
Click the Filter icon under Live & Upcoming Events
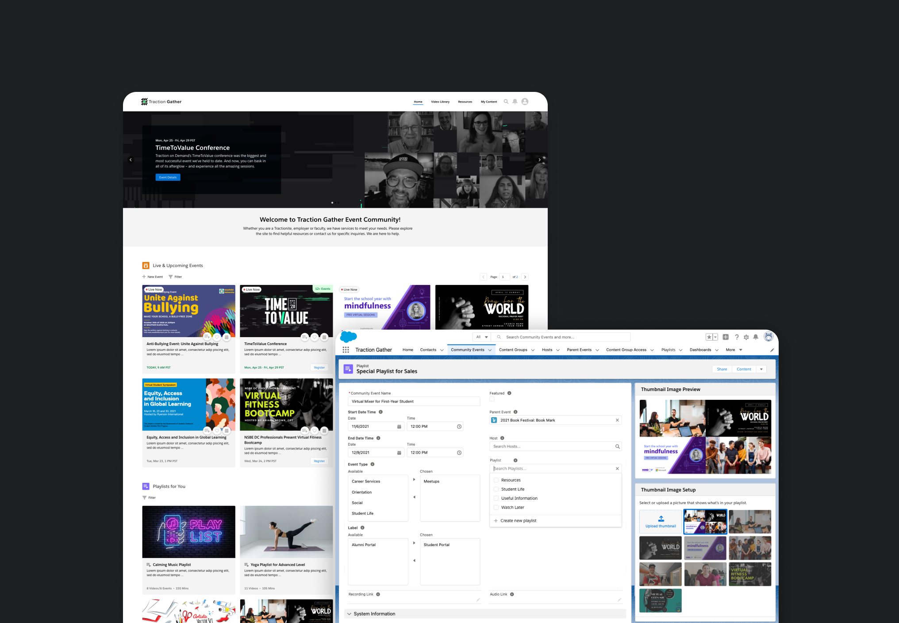(171, 277)
